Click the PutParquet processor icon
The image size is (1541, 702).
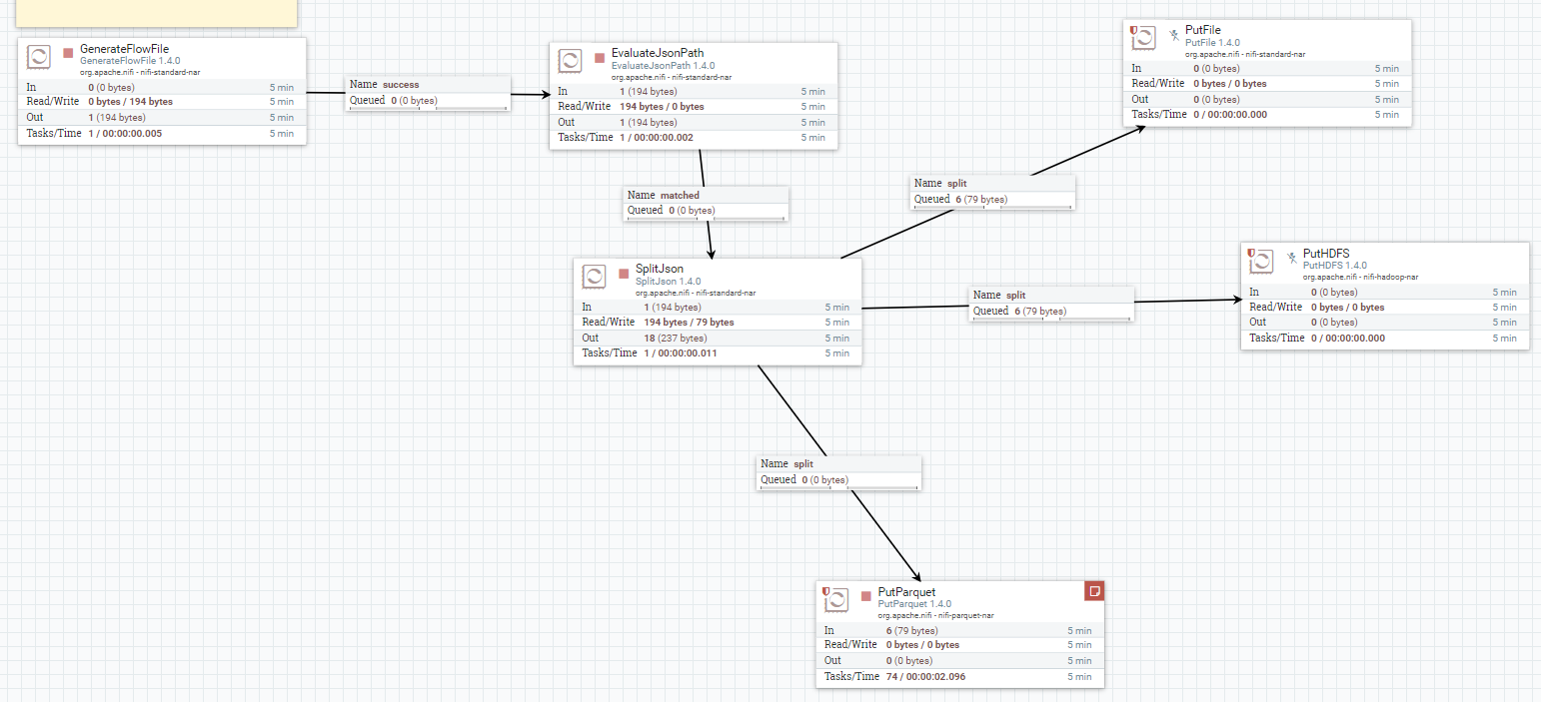pos(835,600)
